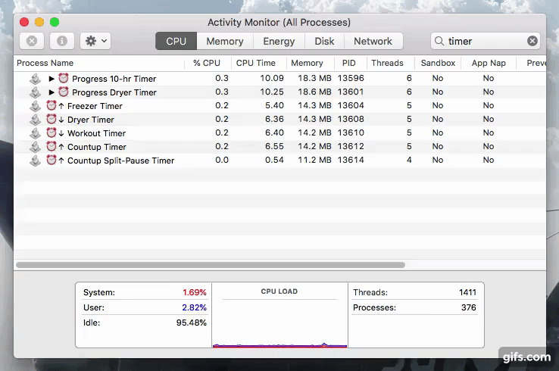This screenshot has height=371, width=559.
Task: Open the Disk tab
Action: 324,41
